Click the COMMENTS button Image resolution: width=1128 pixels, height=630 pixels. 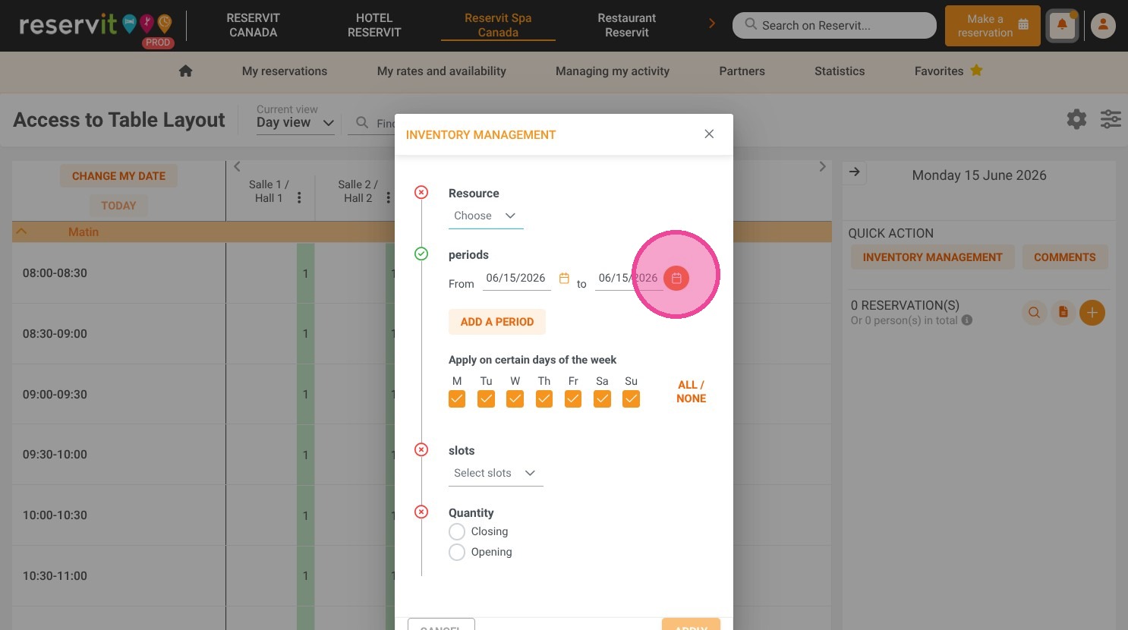[x=1065, y=257]
